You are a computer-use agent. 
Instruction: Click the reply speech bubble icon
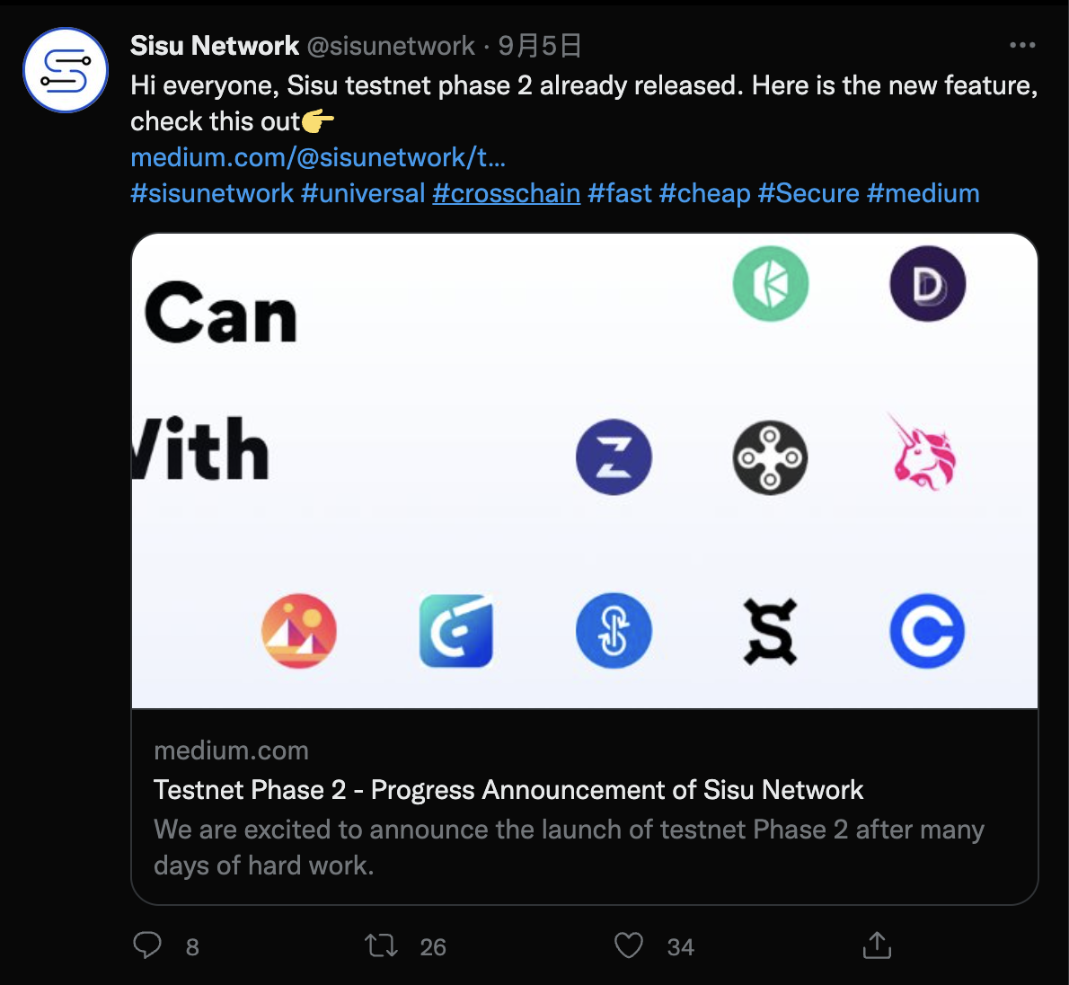(147, 945)
